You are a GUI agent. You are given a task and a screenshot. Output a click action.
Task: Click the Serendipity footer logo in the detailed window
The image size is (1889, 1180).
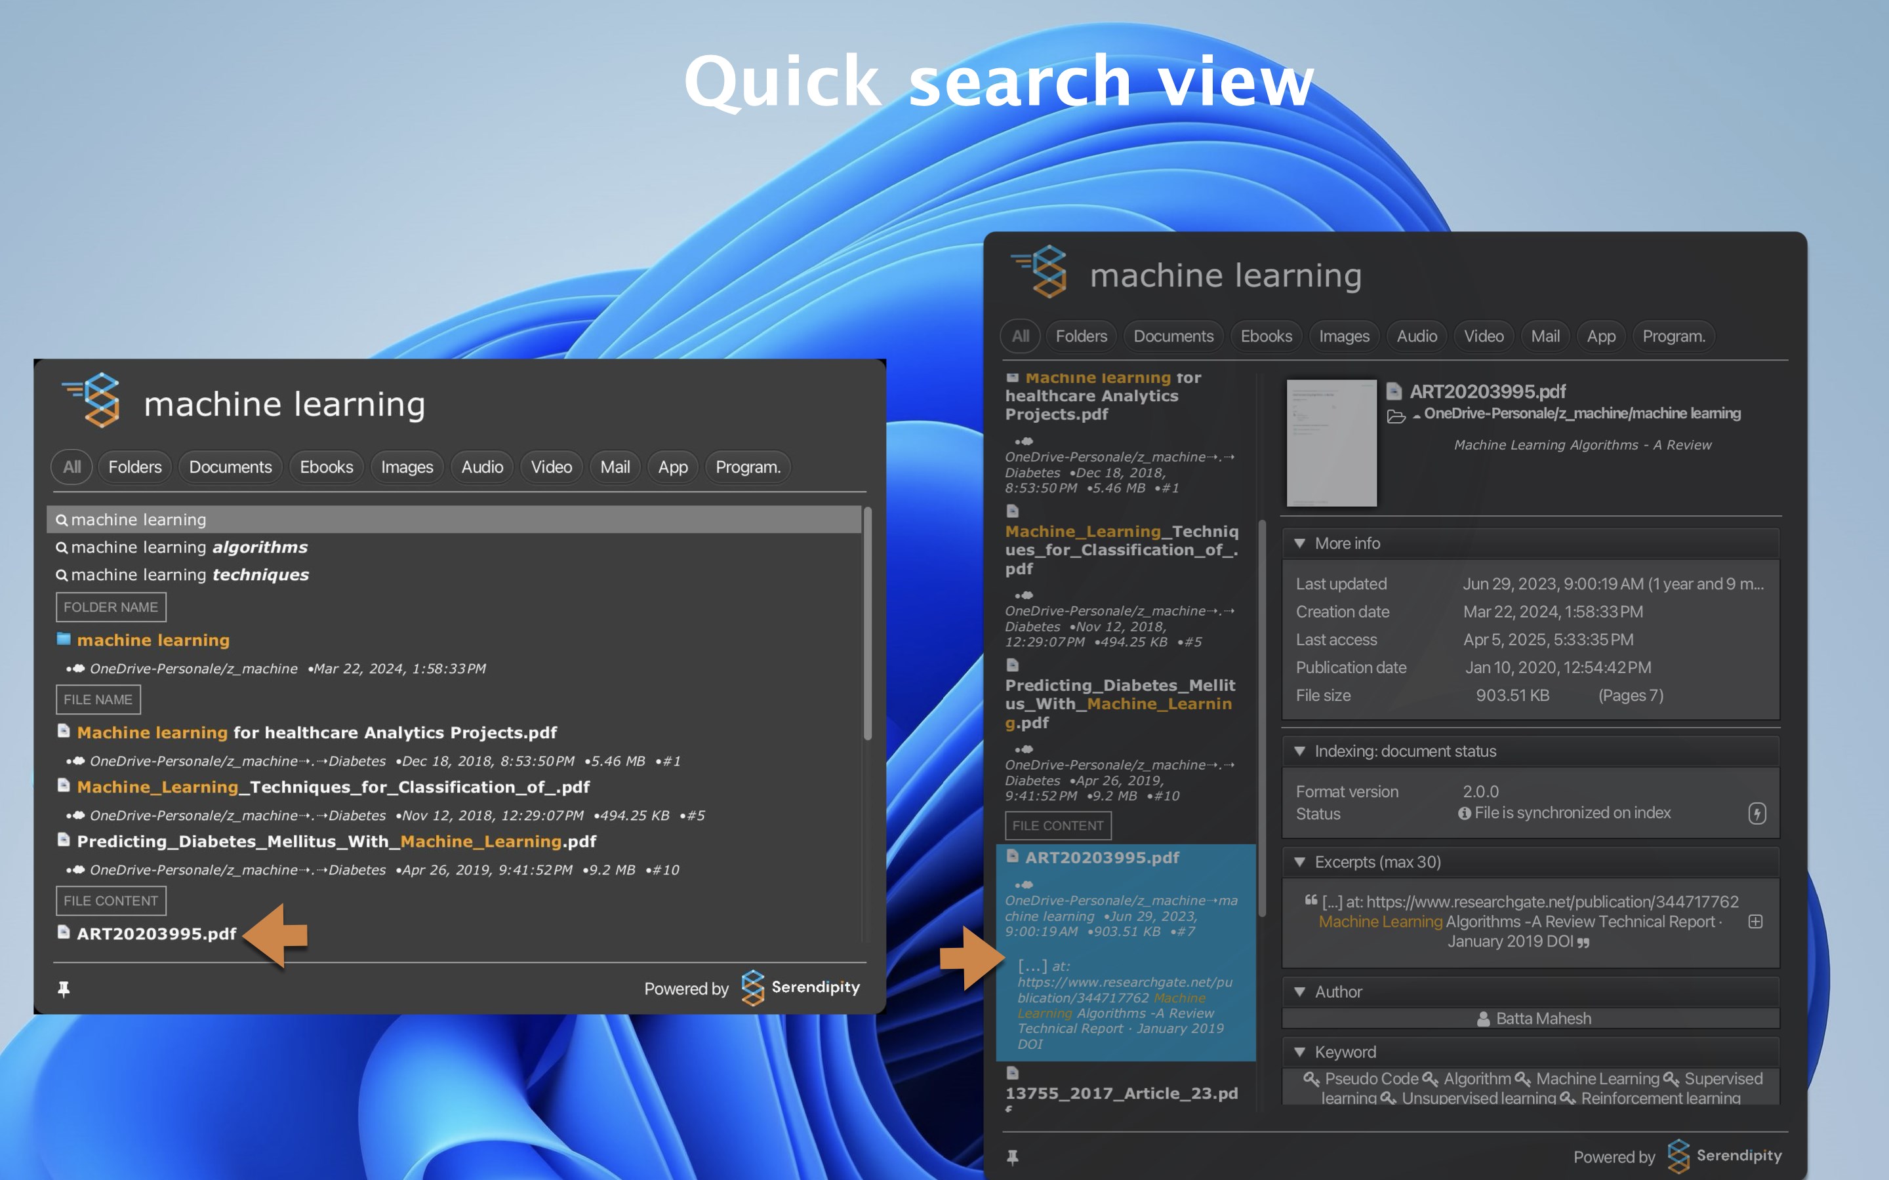1678,1156
